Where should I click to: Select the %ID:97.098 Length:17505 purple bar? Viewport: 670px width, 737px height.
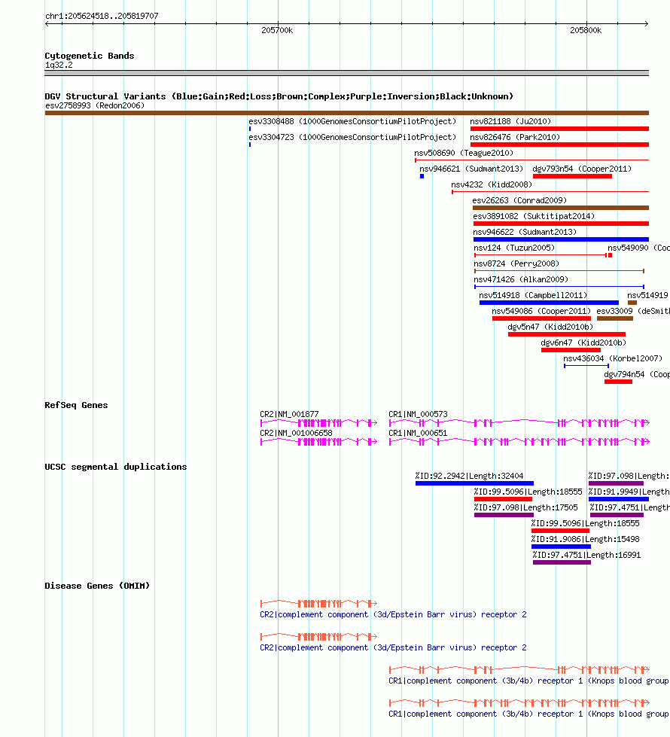(504, 515)
